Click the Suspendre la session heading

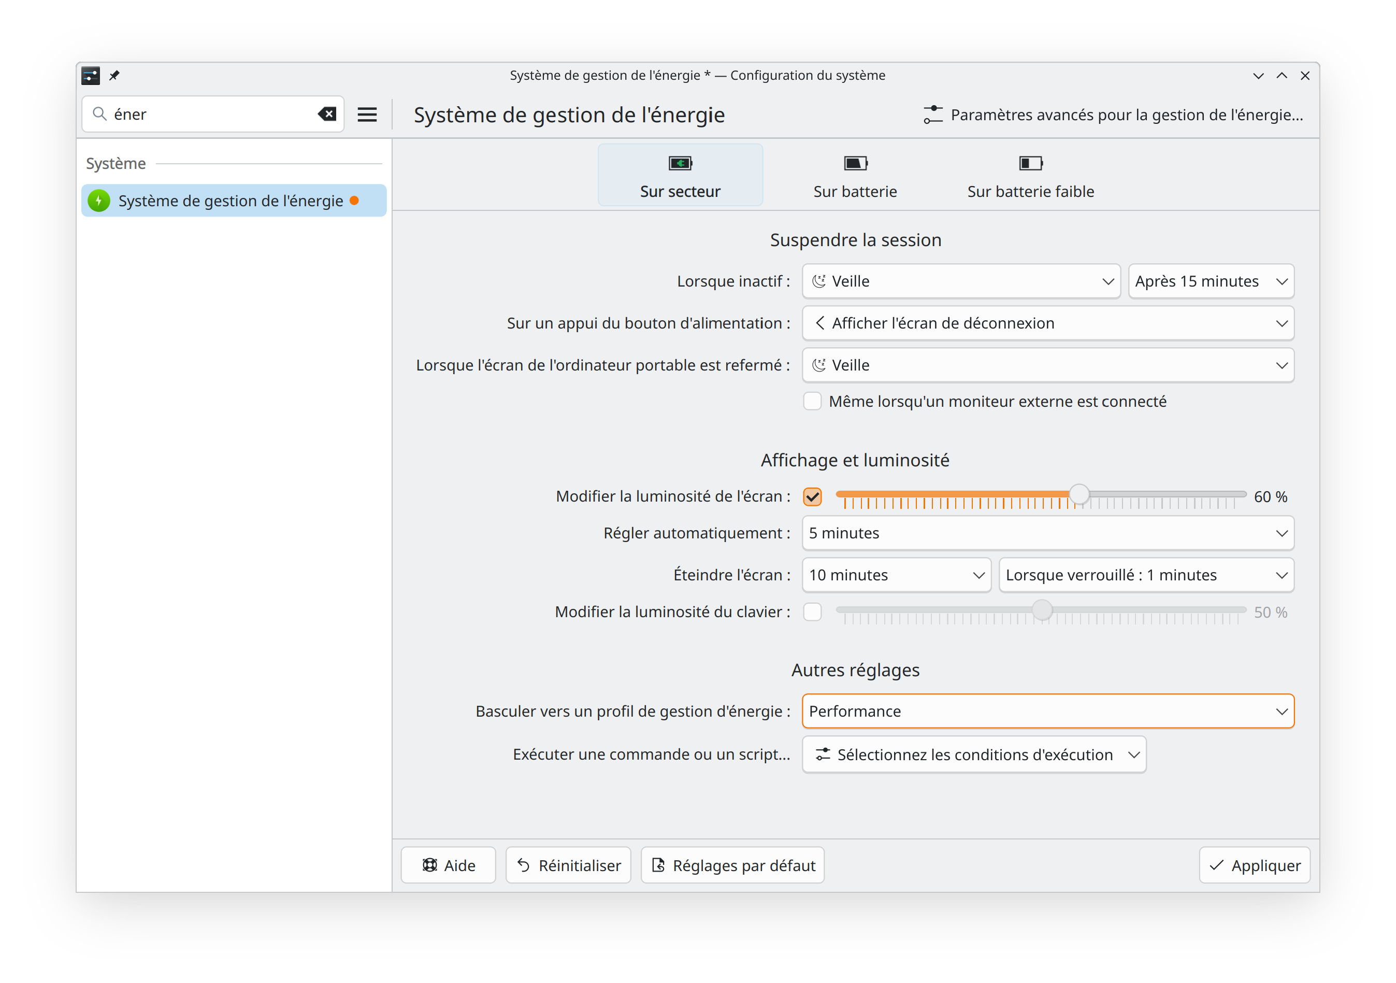(856, 240)
